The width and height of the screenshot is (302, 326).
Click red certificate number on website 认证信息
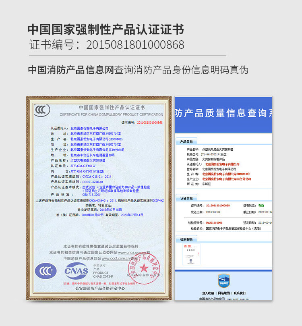218,206
